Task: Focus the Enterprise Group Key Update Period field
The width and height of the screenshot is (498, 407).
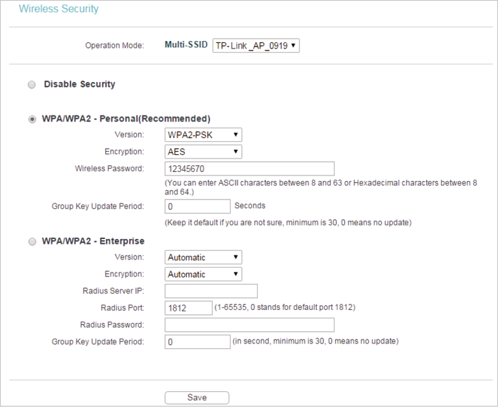Action: click(x=198, y=341)
